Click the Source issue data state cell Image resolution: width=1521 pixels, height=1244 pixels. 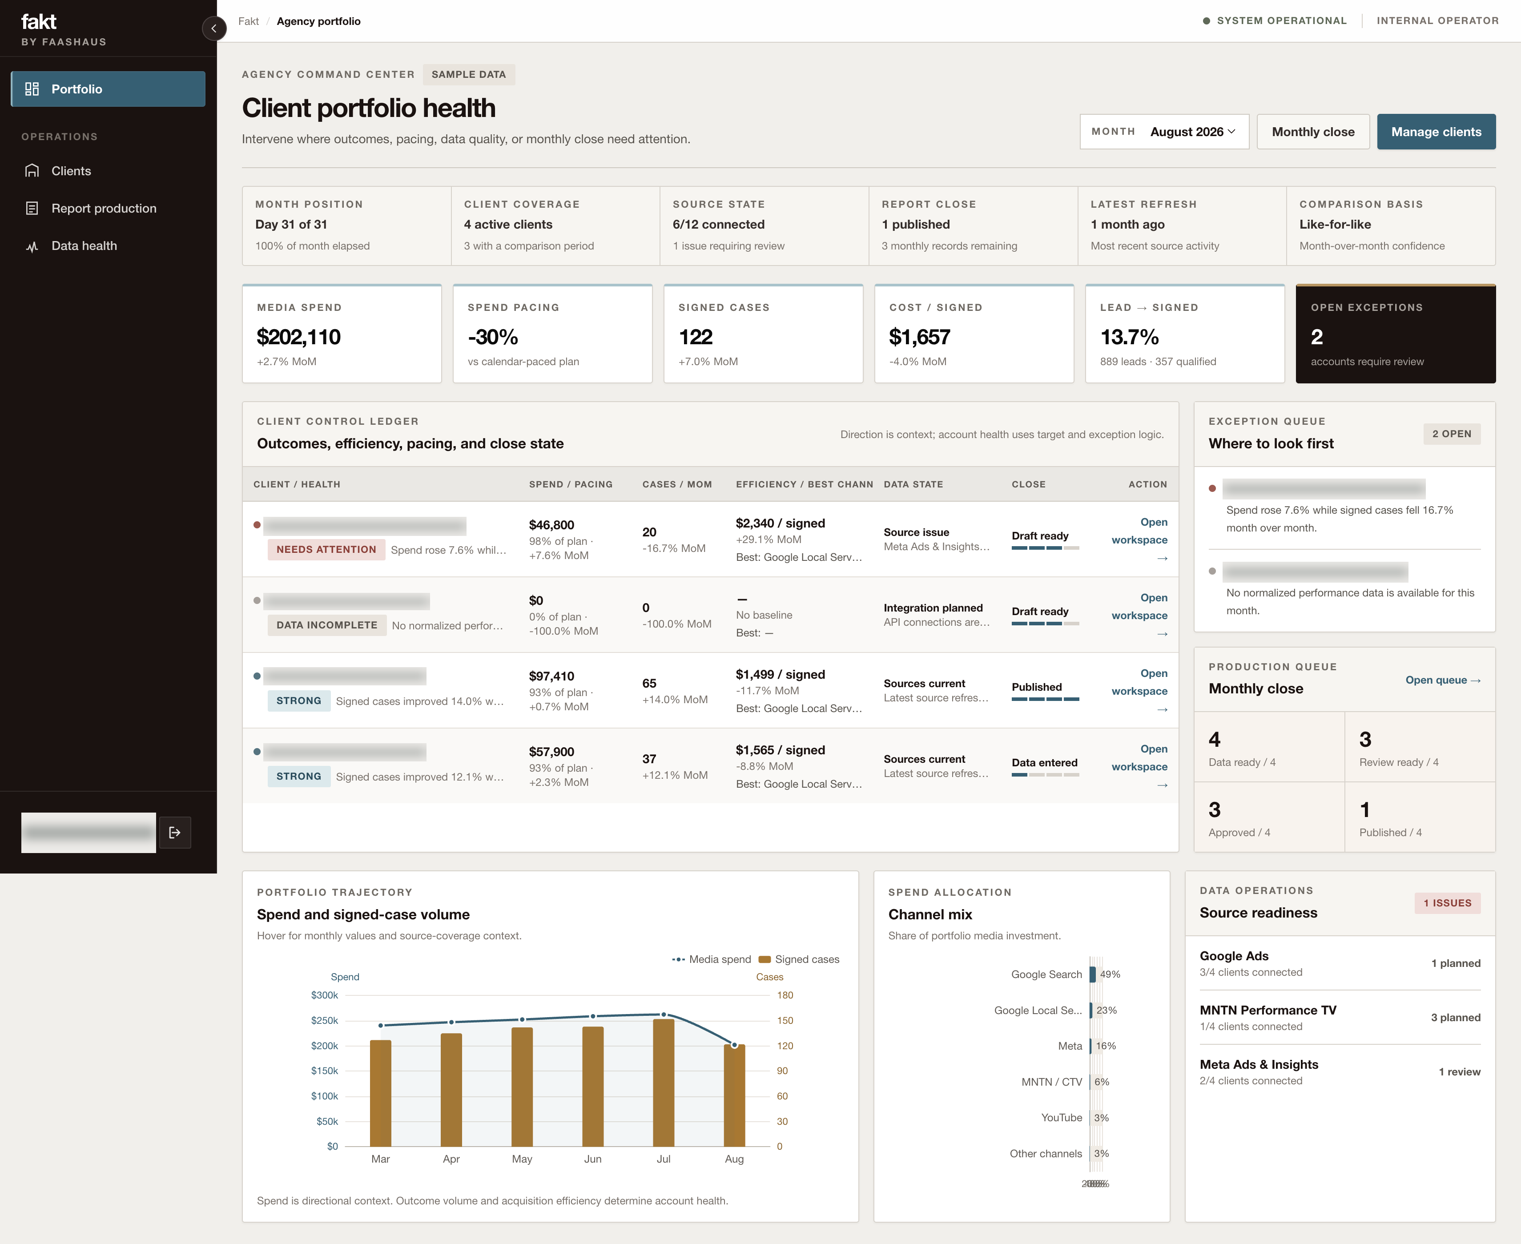pos(936,539)
